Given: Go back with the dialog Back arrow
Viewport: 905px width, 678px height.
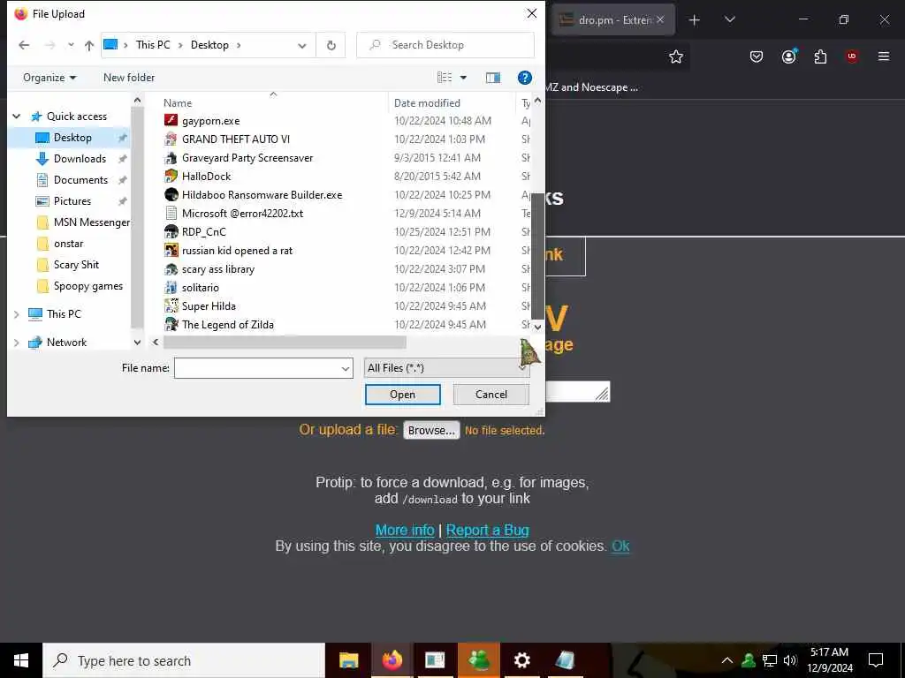Looking at the screenshot, I should tap(24, 45).
